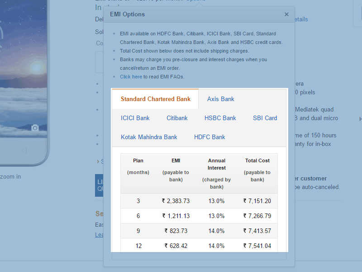The width and height of the screenshot is (362, 272).
Task: Switch to the Axis Bank tab
Action: pos(221,99)
